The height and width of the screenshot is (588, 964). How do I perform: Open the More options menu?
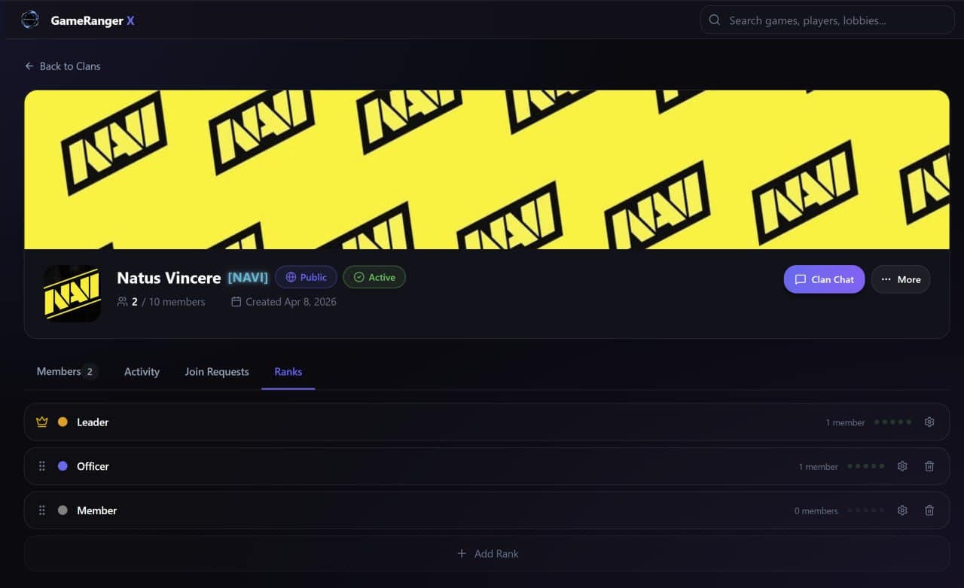pyautogui.click(x=901, y=279)
